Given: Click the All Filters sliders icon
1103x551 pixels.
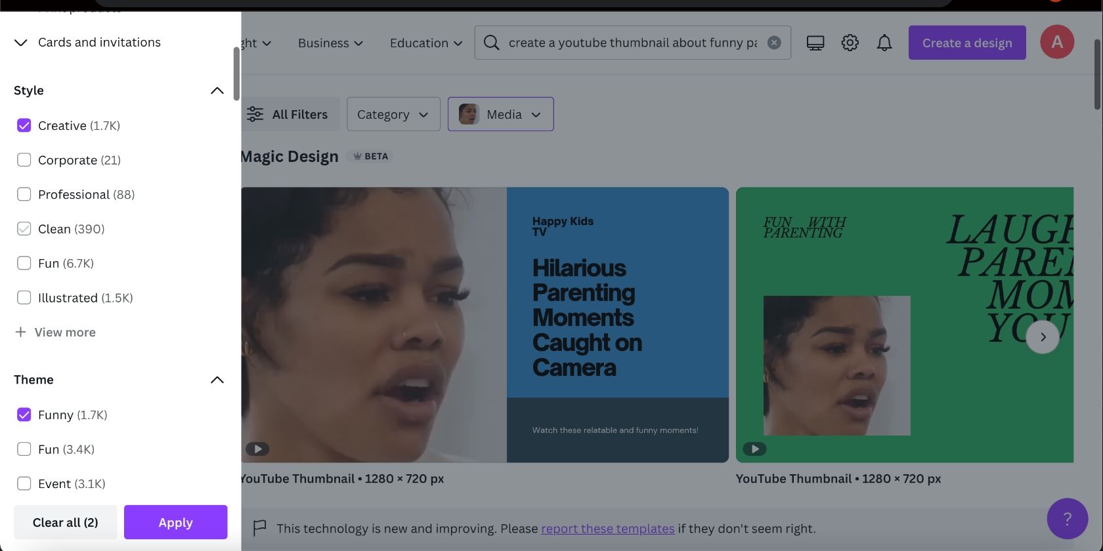Looking at the screenshot, I should 255,114.
